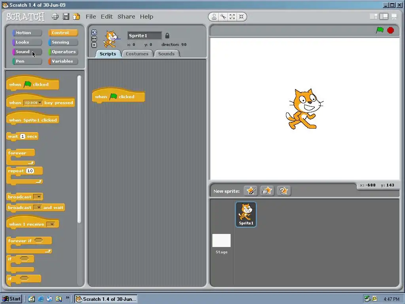The image size is (405, 304).
Task: Click the green flag to start scripts
Action: tap(380, 30)
